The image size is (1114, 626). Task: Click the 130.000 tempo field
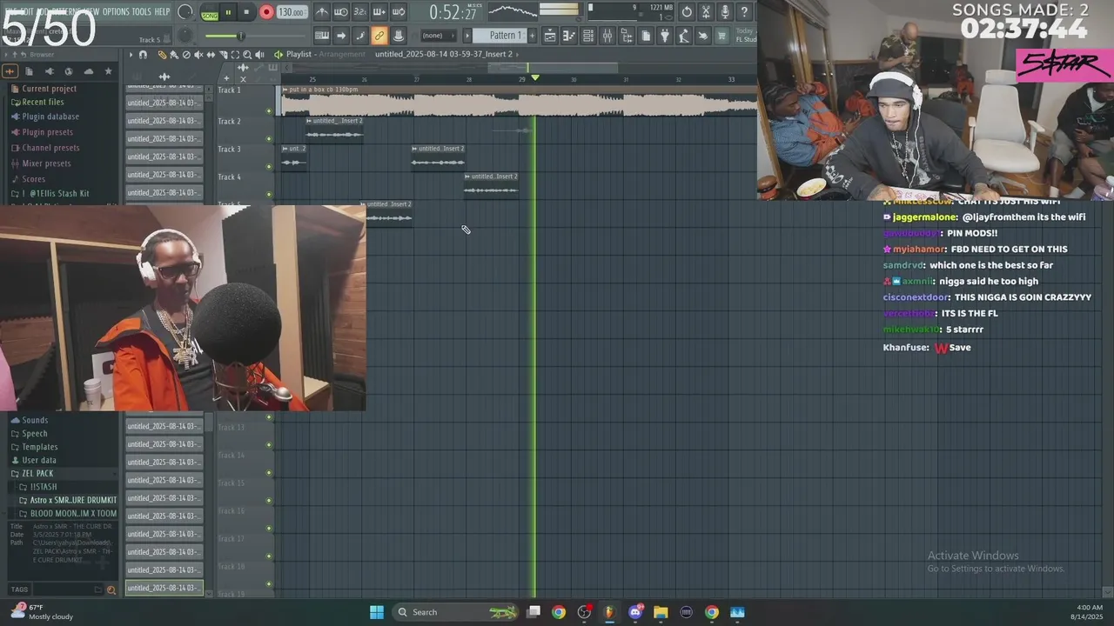[x=292, y=12]
